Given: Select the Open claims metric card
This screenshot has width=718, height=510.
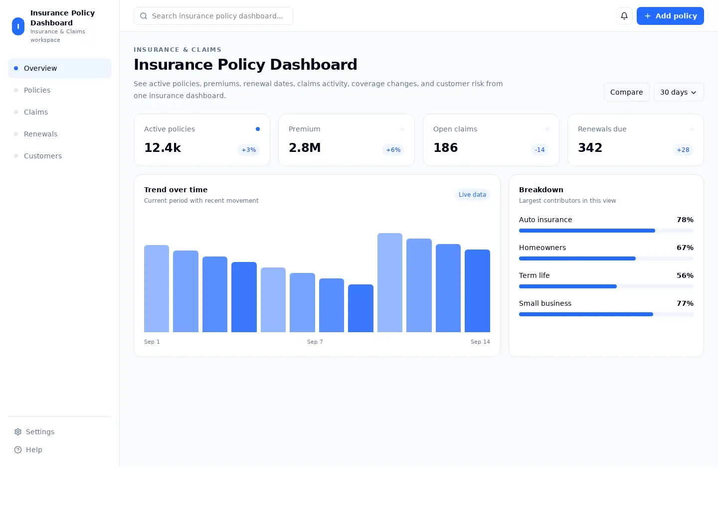Looking at the screenshot, I should pos(491,140).
